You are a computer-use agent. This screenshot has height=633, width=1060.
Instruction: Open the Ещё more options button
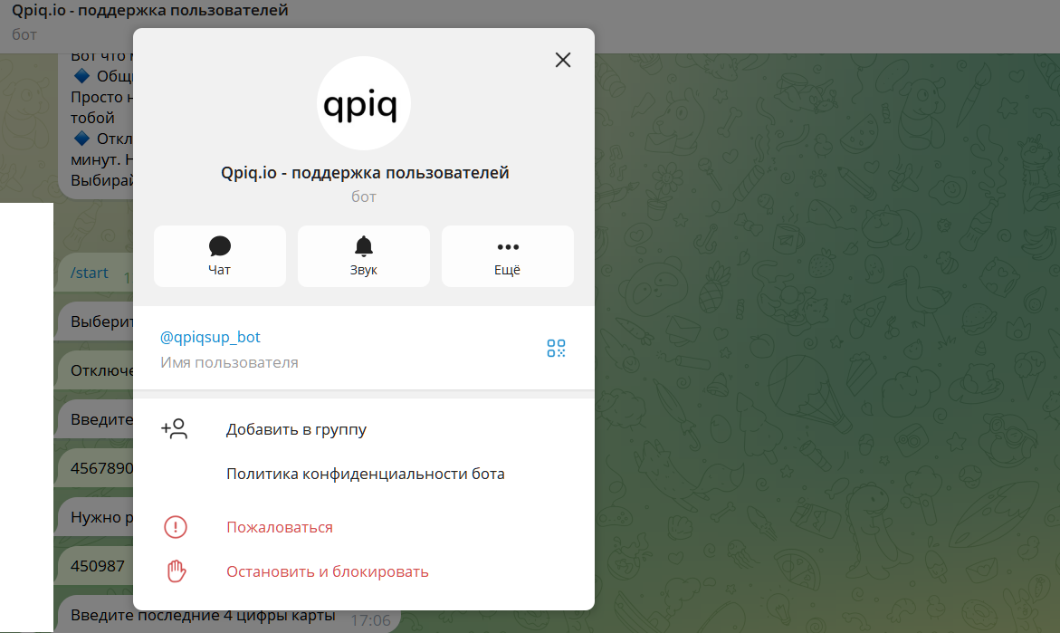point(507,256)
